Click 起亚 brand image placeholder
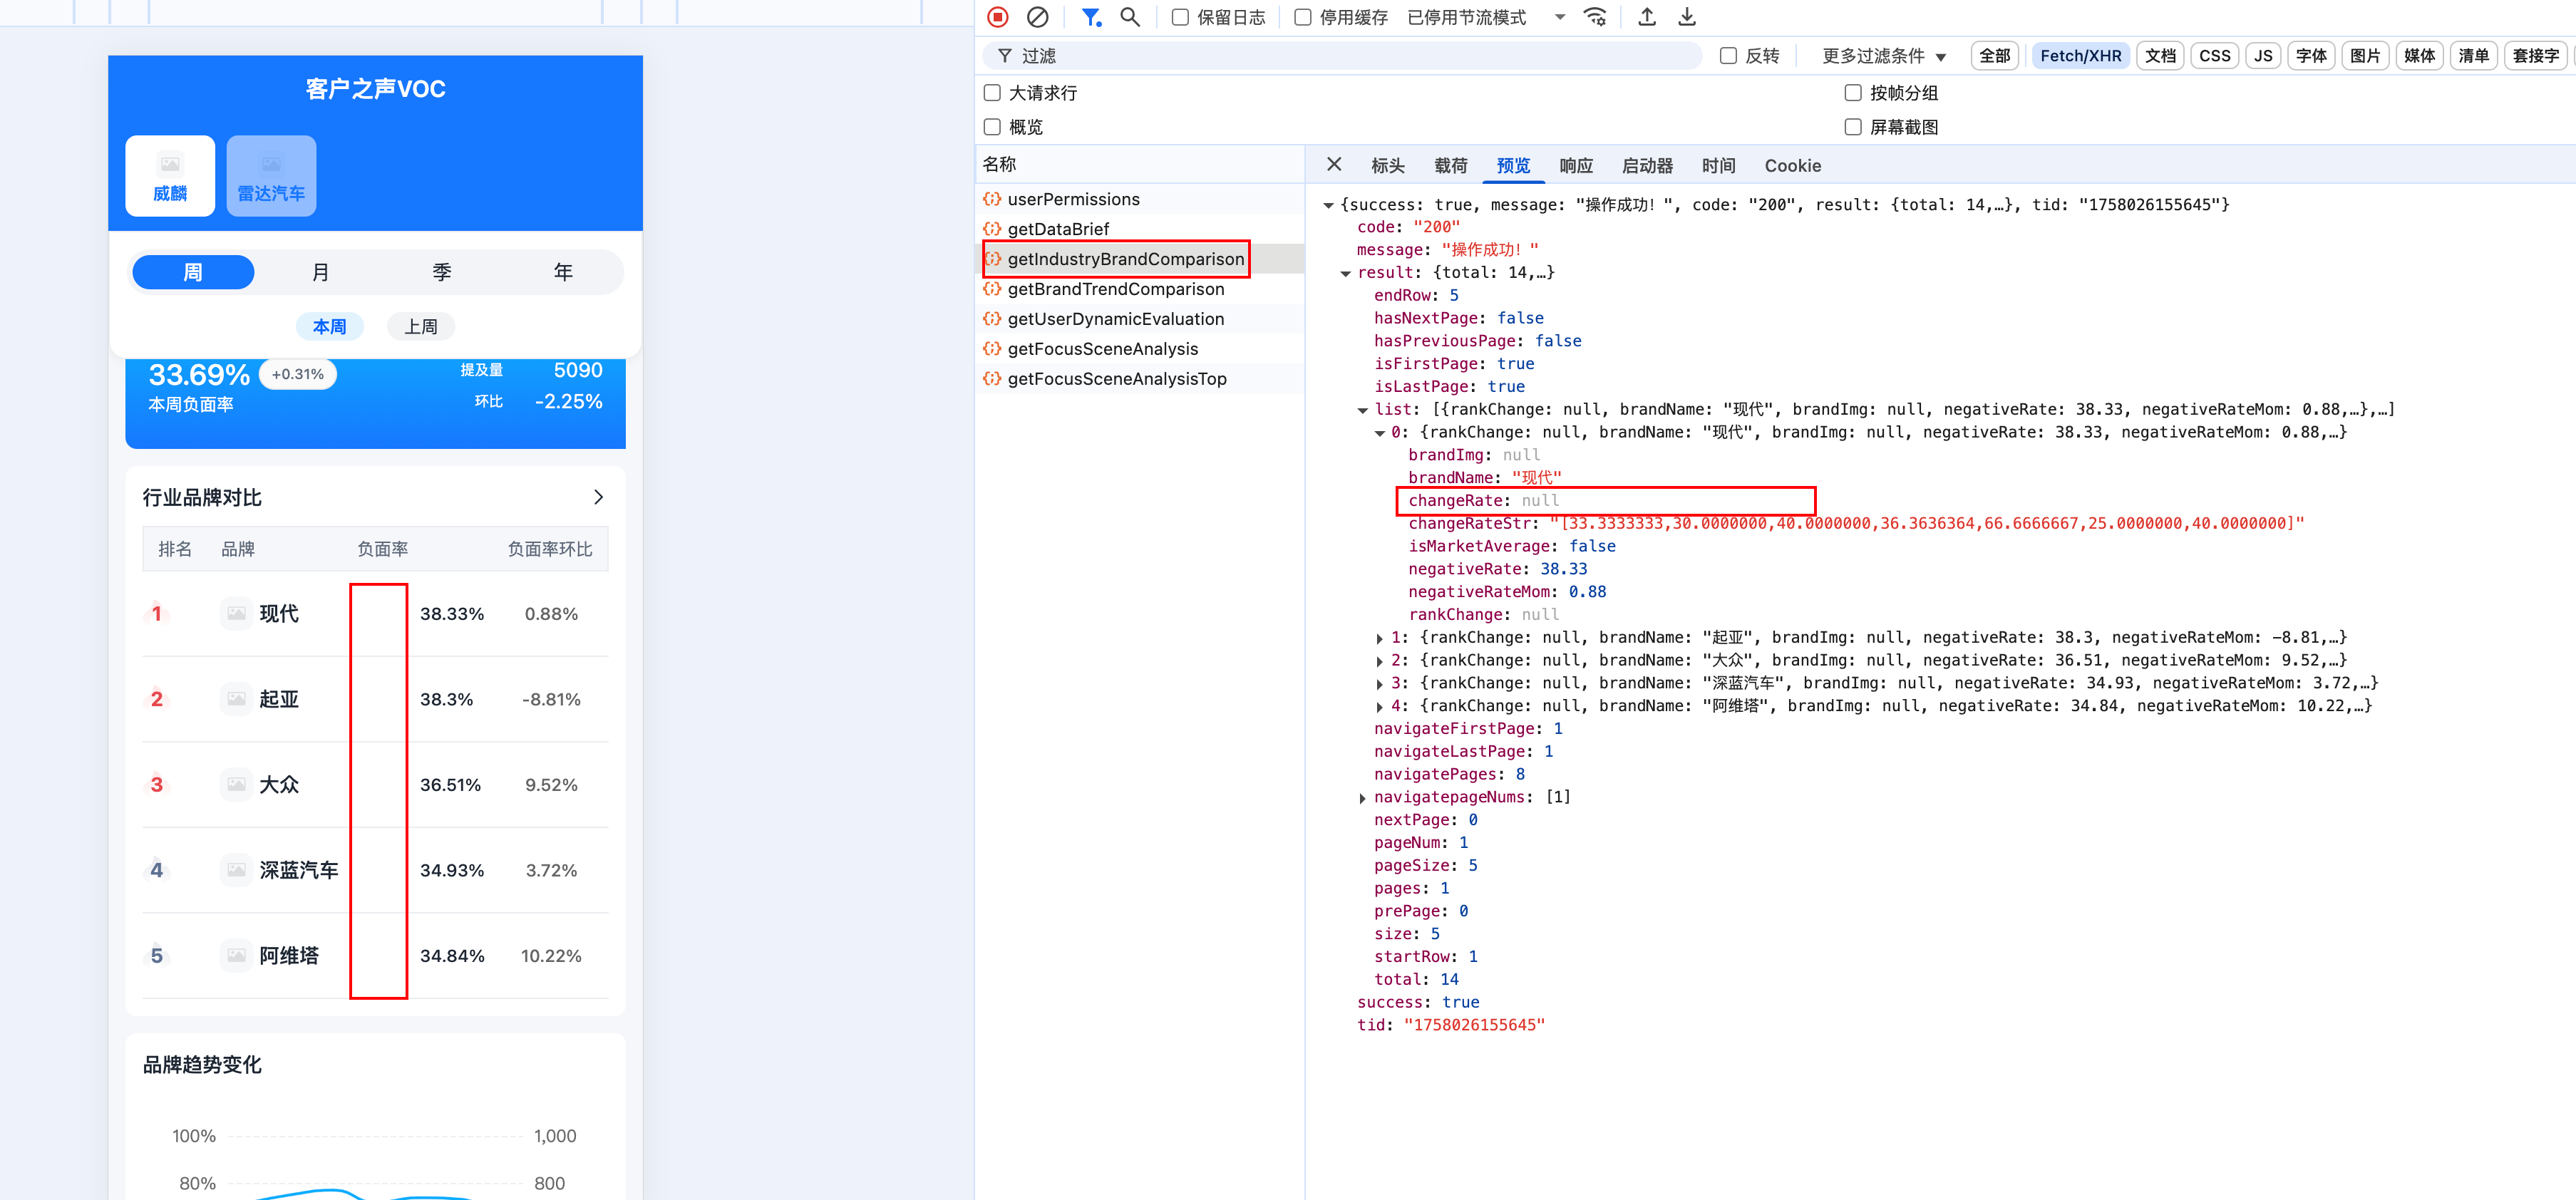The width and height of the screenshot is (2576, 1200). point(236,699)
